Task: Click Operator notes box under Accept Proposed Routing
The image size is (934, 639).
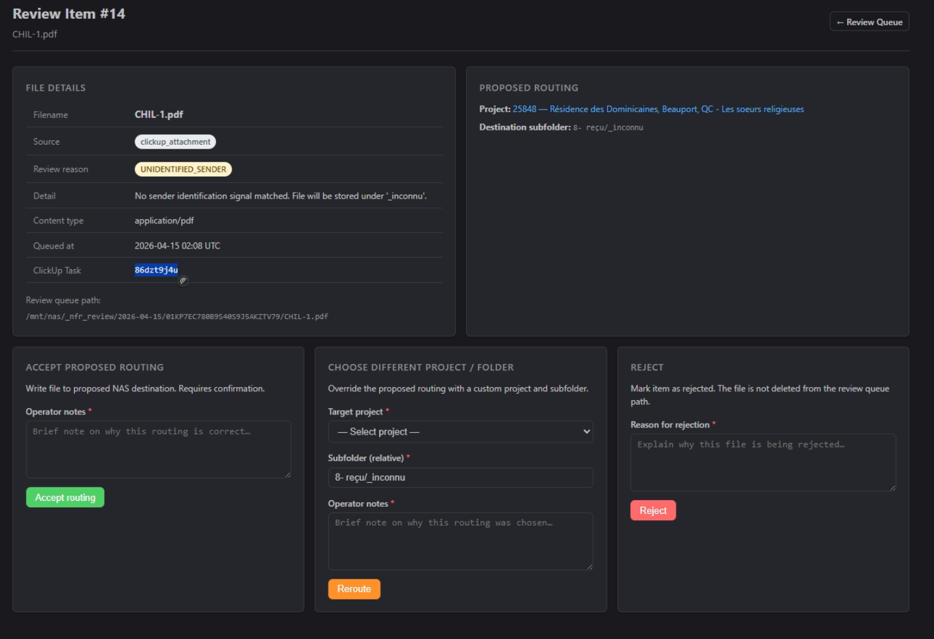Action: (x=158, y=449)
